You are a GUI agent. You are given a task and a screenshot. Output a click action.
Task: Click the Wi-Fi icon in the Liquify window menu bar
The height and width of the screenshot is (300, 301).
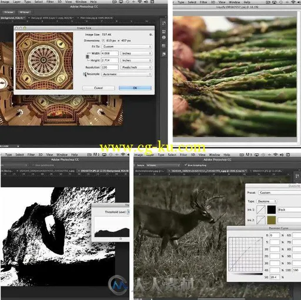point(293,2)
